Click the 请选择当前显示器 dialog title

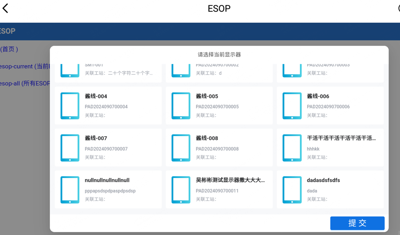(x=219, y=54)
